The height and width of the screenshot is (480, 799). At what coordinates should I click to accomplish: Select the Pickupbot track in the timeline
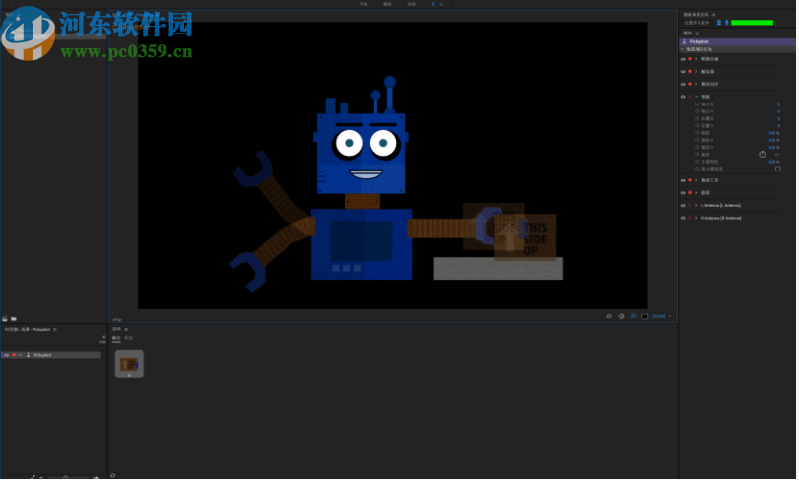coord(51,355)
